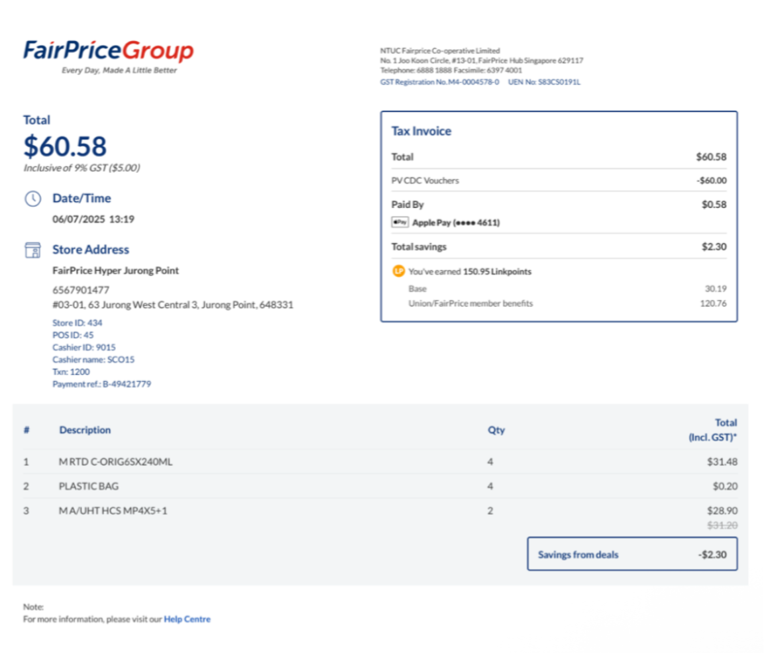Click the 'Inclusive of 9% GST ($5.00)' text
Screen dimensions: 764x653
pos(82,168)
